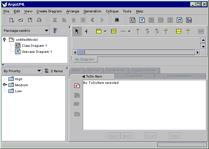
Task: Click the diagram vertical scroll up arrow
Action: 203,40
